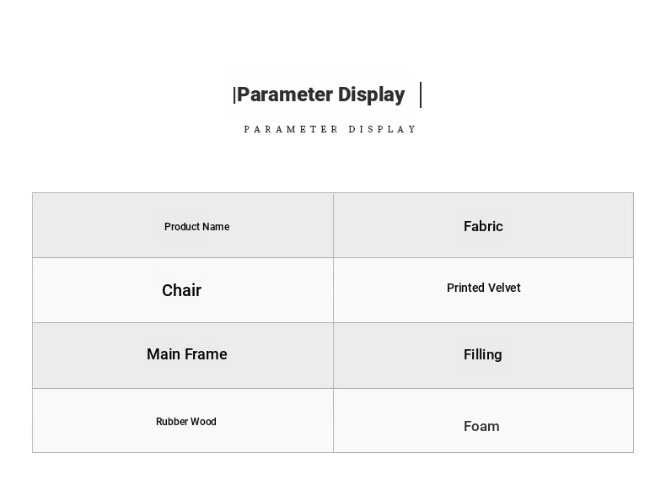The image size is (666, 480).
Task: Click the word "Printed" in the table
Action: point(465,288)
